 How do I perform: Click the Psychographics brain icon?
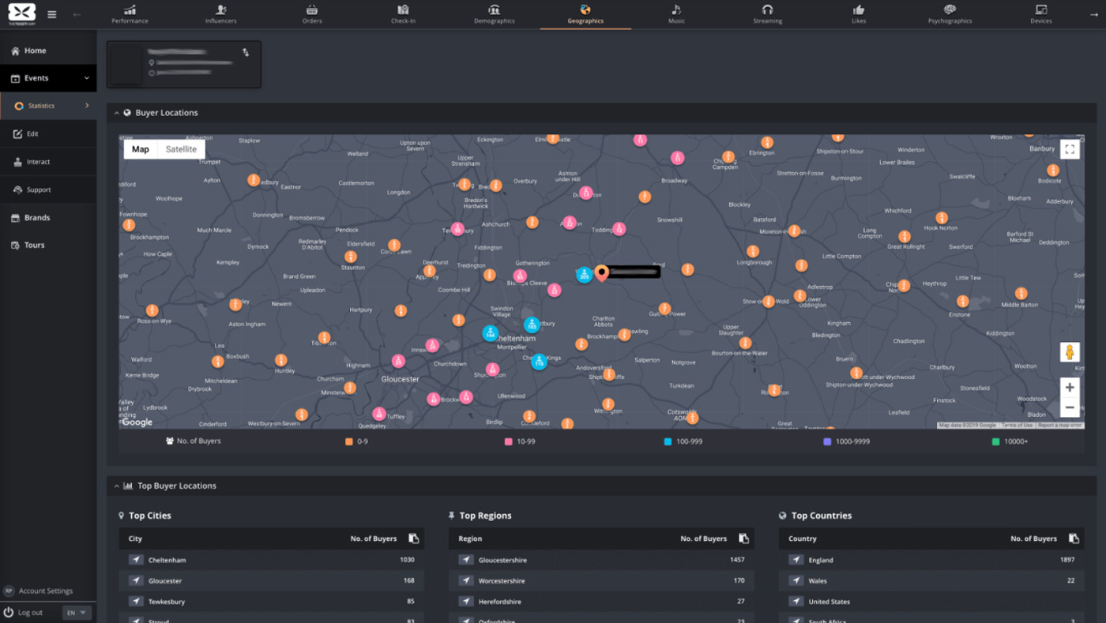950,9
